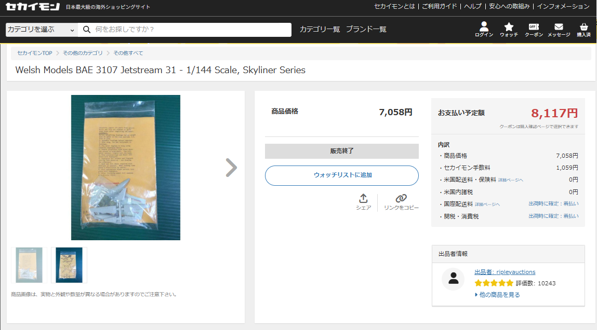Open the Watch star icon
This screenshot has width=597, height=330.
point(509,27)
